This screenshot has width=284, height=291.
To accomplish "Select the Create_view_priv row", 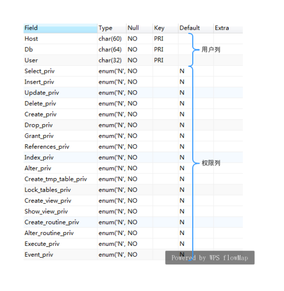I will click(133, 201).
